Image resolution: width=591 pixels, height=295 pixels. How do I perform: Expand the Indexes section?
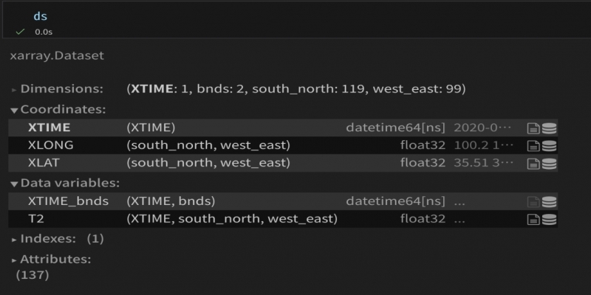[x=47, y=239]
